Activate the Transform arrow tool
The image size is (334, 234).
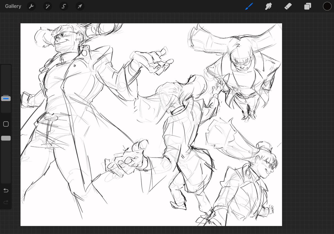click(80, 6)
